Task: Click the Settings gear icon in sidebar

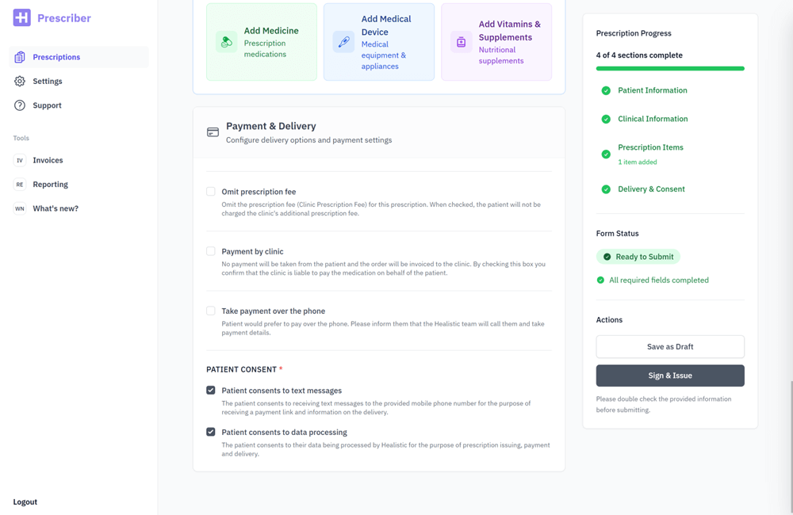Action: coord(20,81)
